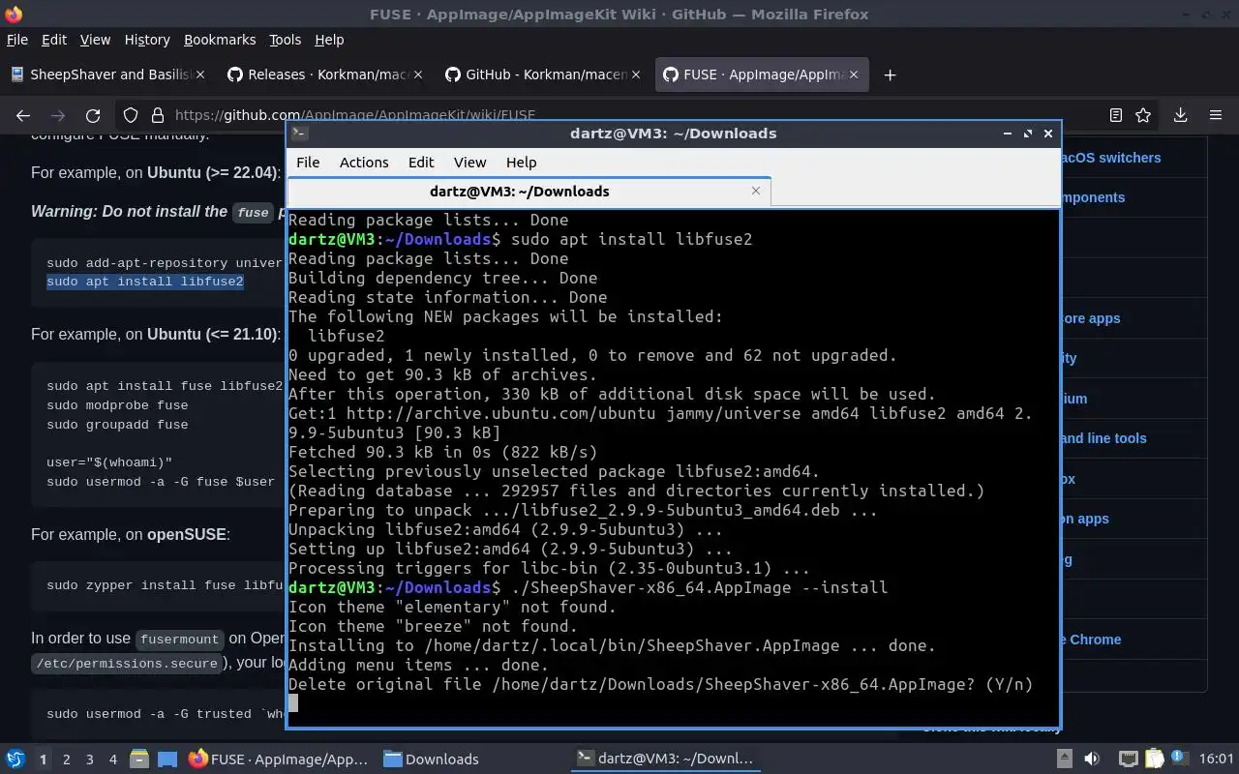Click the show desktop panel icon
This screenshot has width=1239, height=774.
point(167,759)
